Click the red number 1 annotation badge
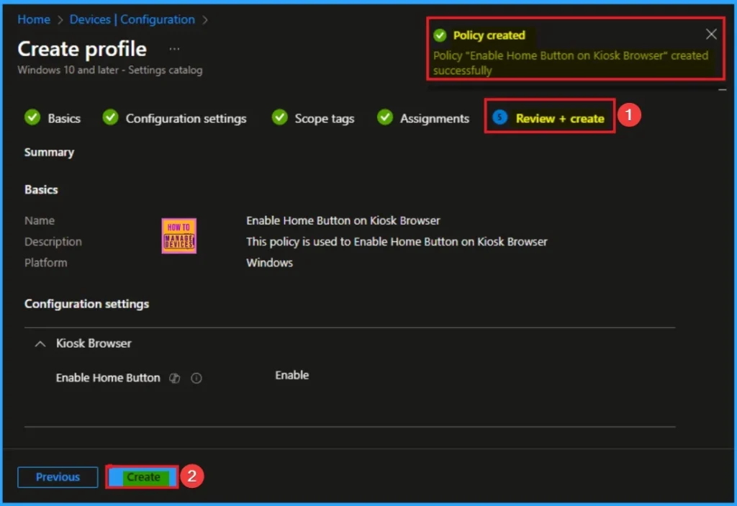The height and width of the screenshot is (506, 737). [x=630, y=115]
